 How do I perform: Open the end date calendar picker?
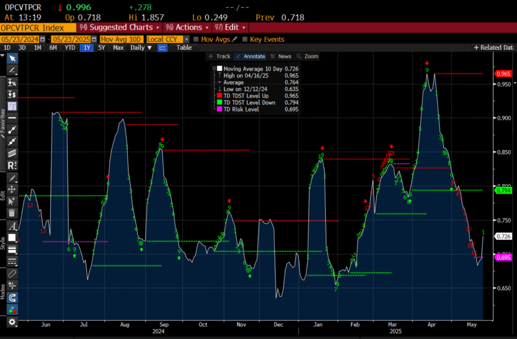click(x=94, y=39)
